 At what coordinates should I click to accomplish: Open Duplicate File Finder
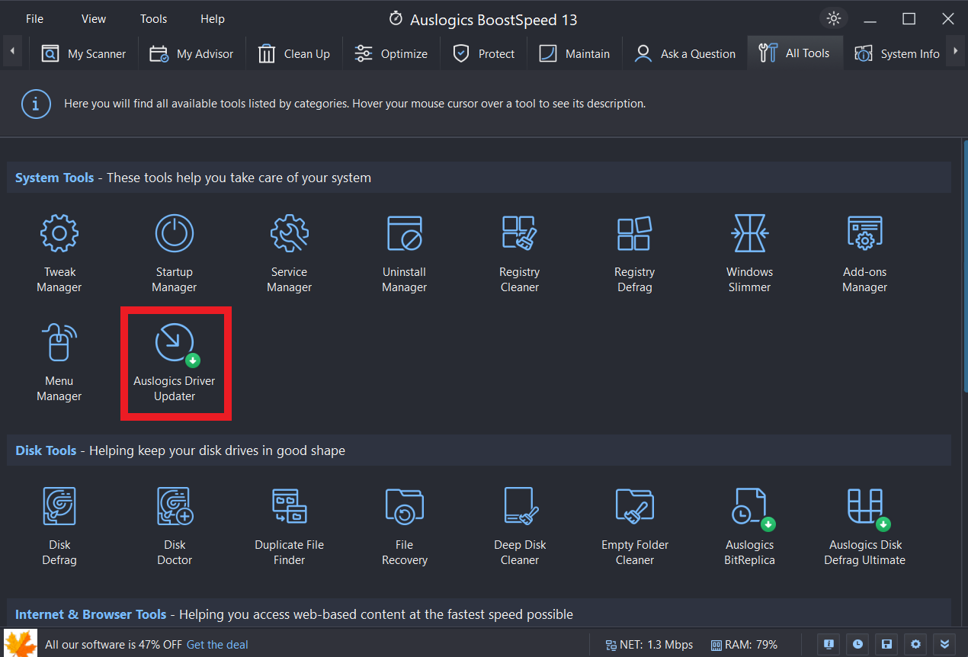[x=290, y=527]
